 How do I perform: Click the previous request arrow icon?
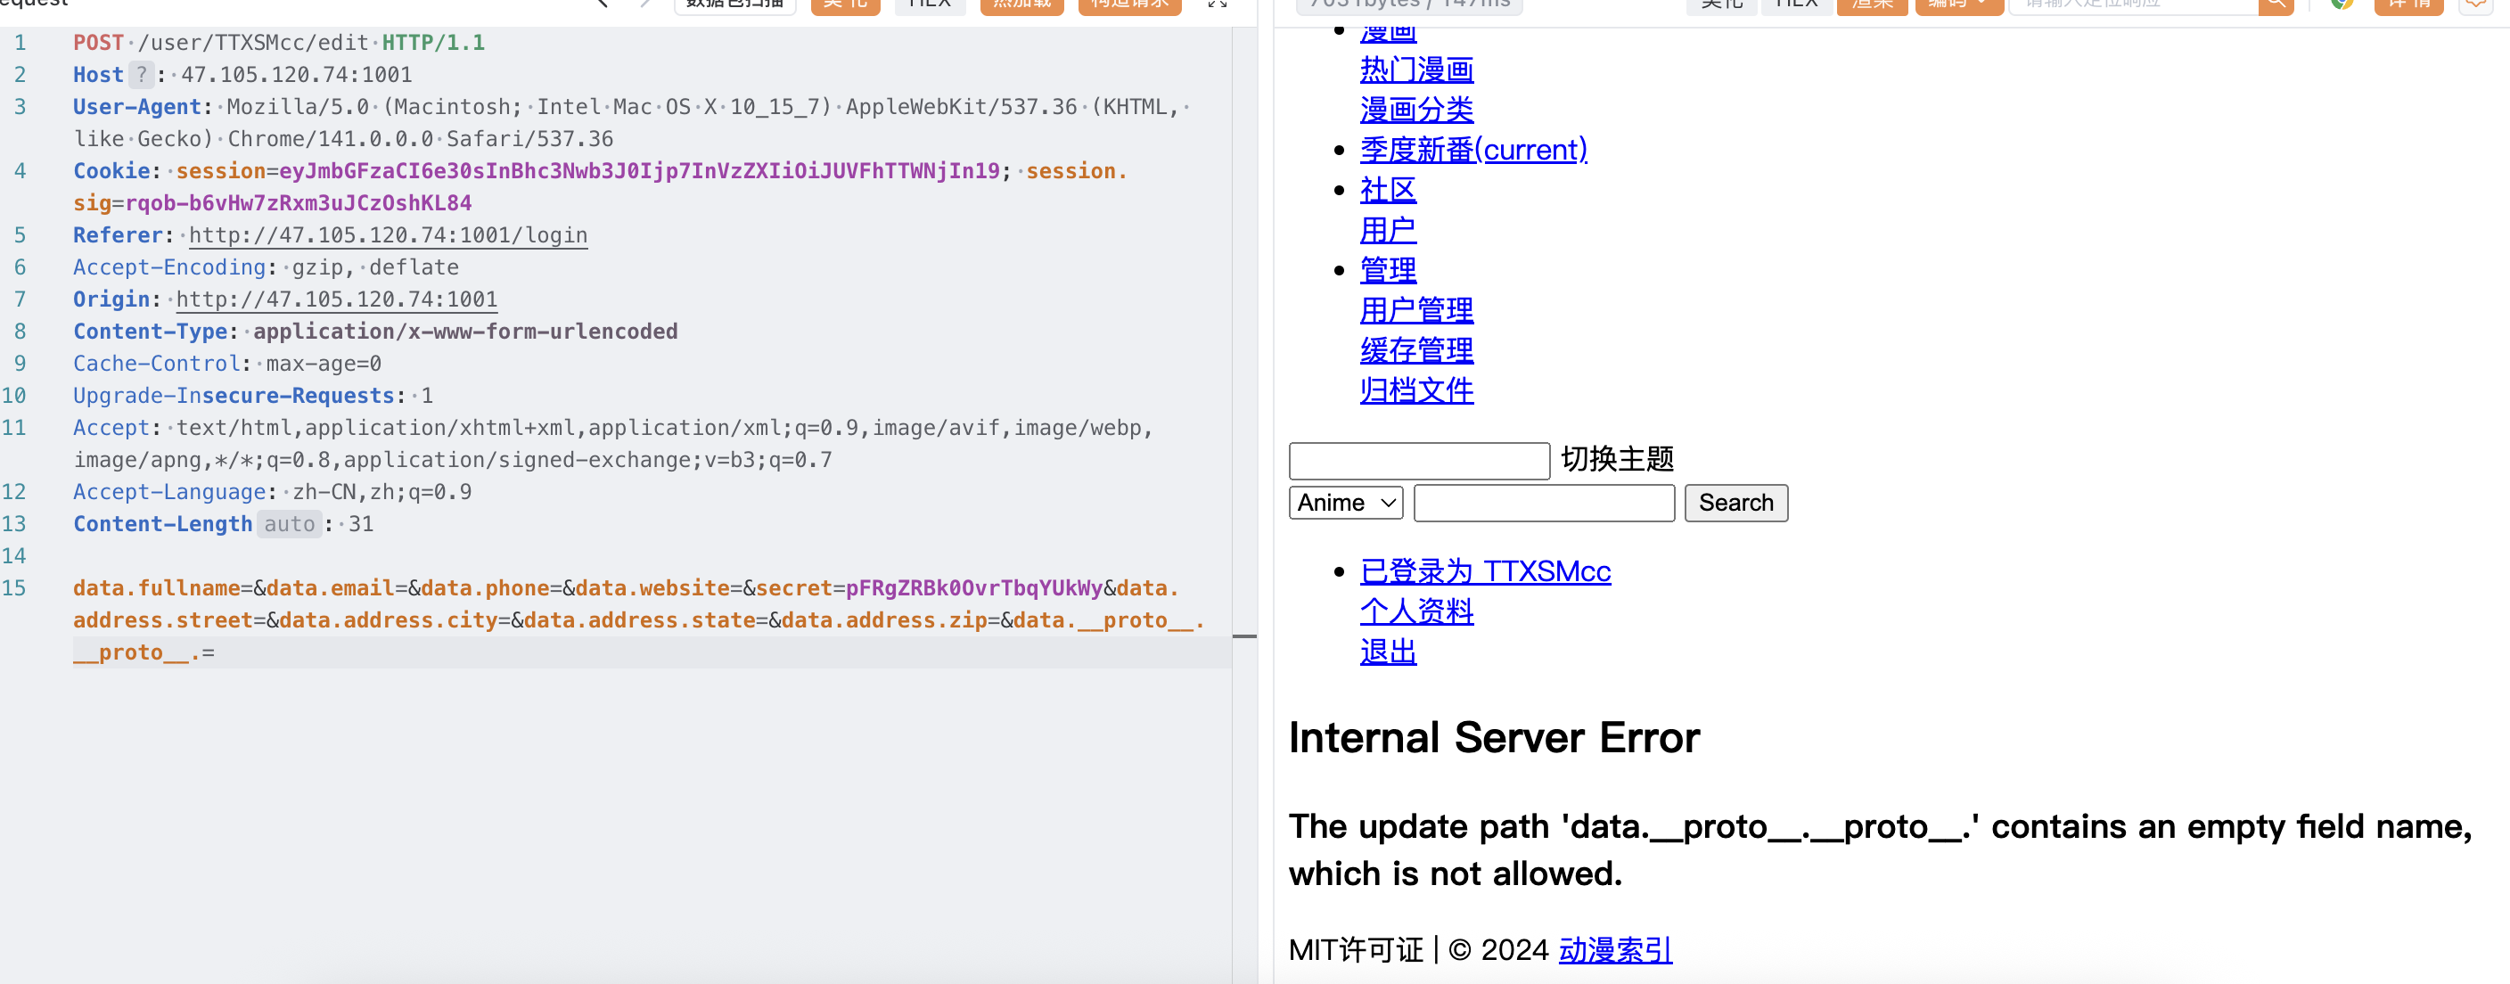coord(603,4)
